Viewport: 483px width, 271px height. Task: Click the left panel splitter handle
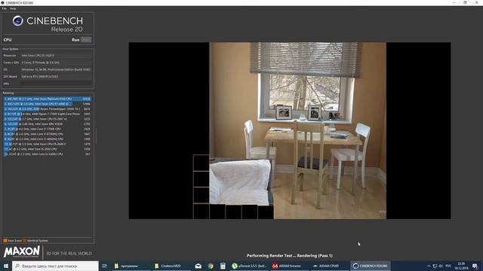(x=96, y=136)
